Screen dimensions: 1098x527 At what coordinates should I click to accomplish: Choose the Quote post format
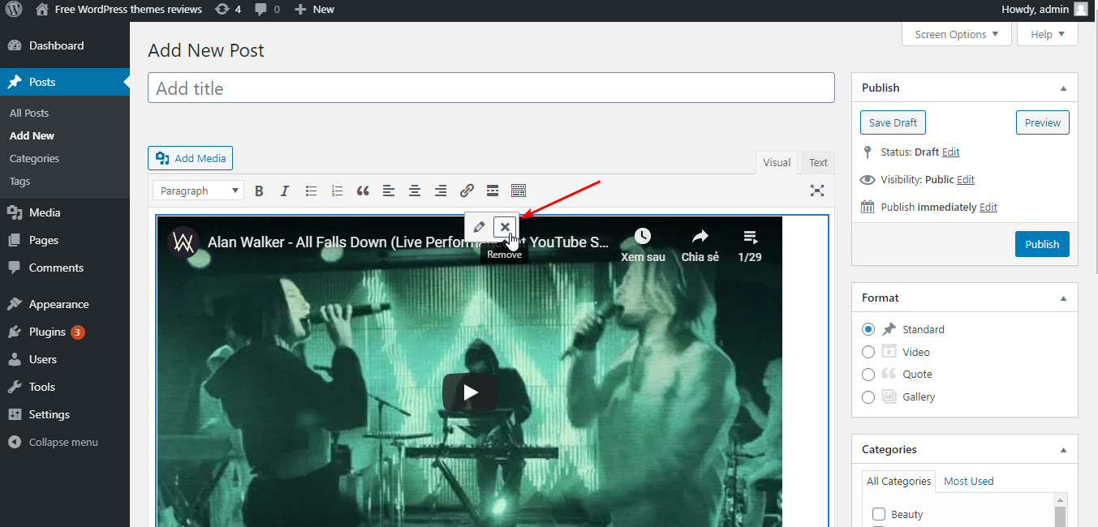868,375
